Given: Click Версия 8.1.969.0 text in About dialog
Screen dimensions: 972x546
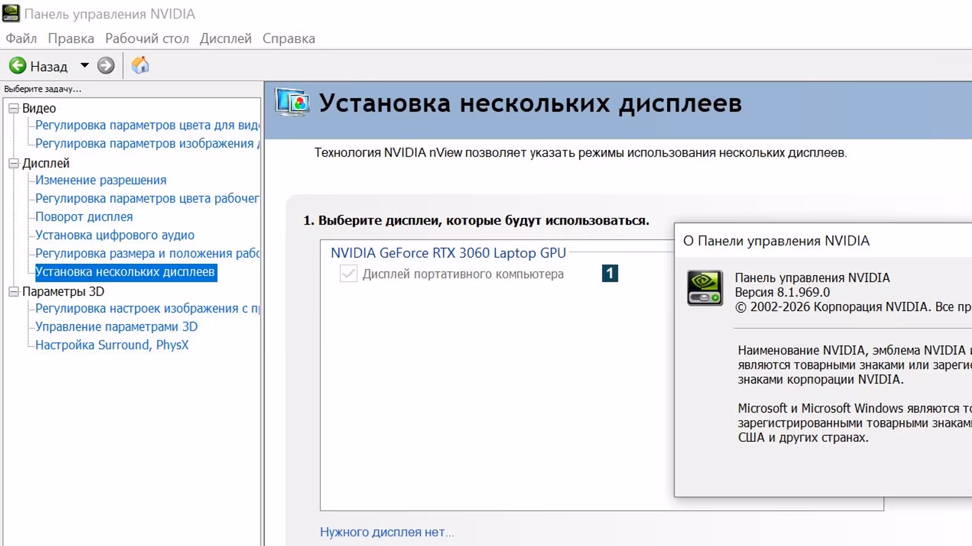Looking at the screenshot, I should (782, 292).
